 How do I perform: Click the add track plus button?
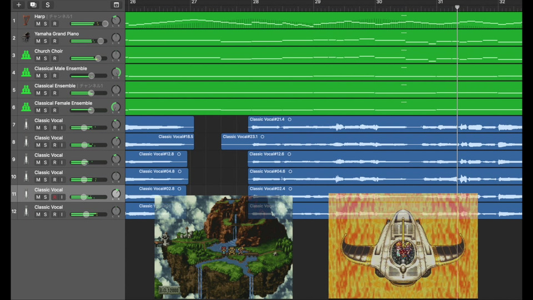[x=19, y=5]
